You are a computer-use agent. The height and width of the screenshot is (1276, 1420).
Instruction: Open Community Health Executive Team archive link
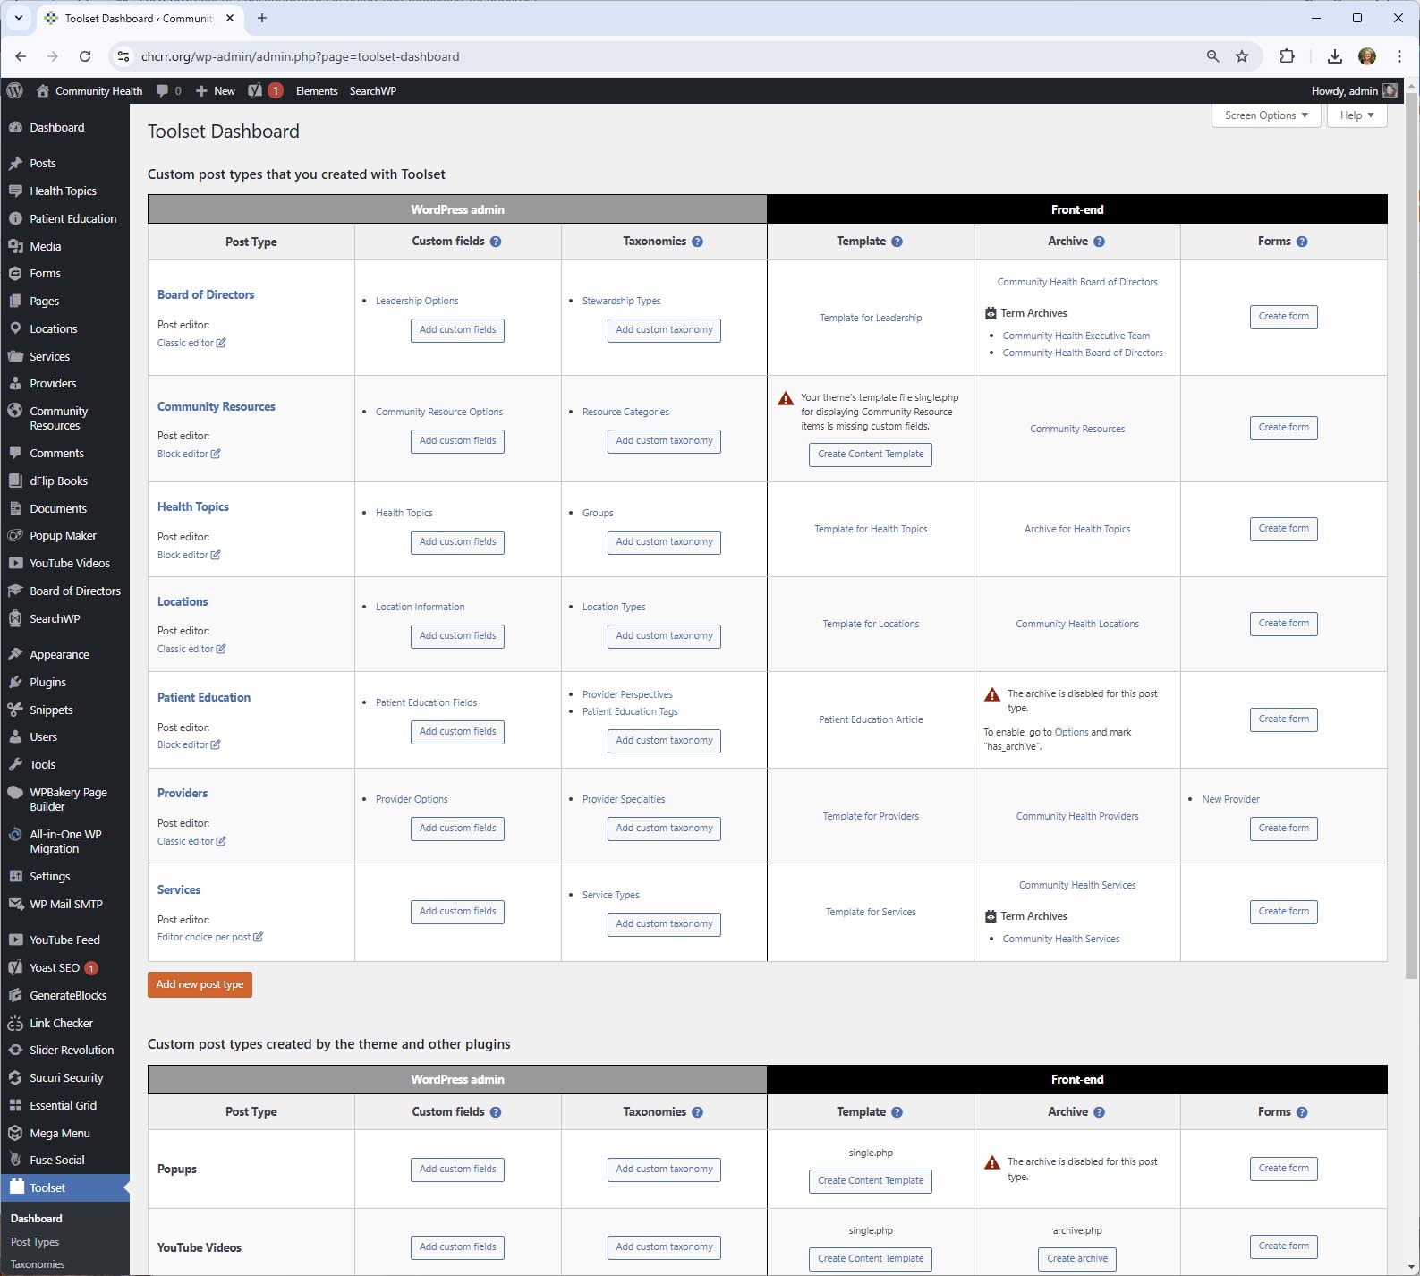[x=1076, y=336]
